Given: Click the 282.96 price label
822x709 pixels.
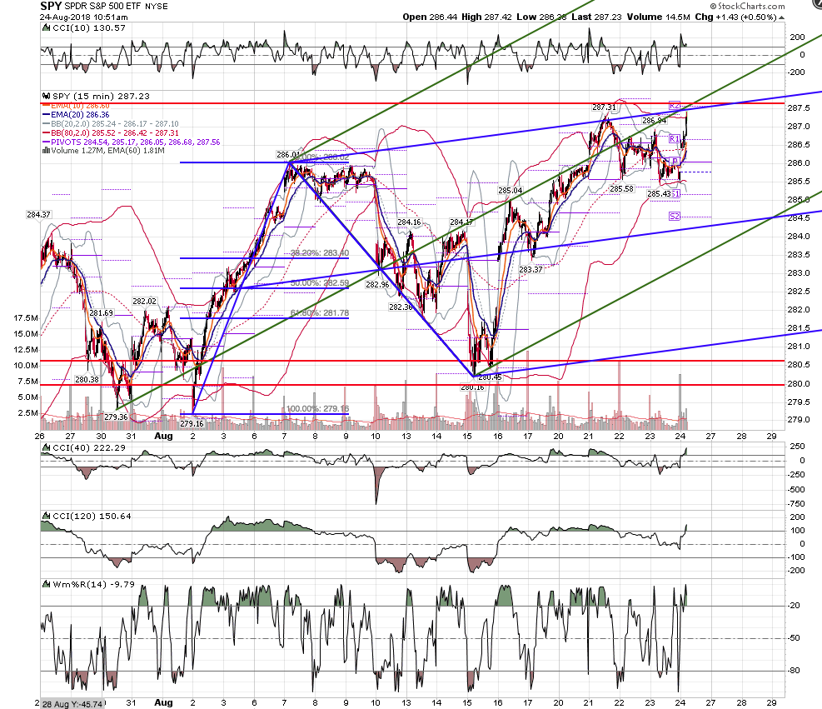Looking at the screenshot, I should (x=377, y=285).
